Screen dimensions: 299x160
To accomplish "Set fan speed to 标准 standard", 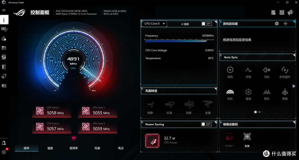I will pyautogui.click(x=169, y=108).
